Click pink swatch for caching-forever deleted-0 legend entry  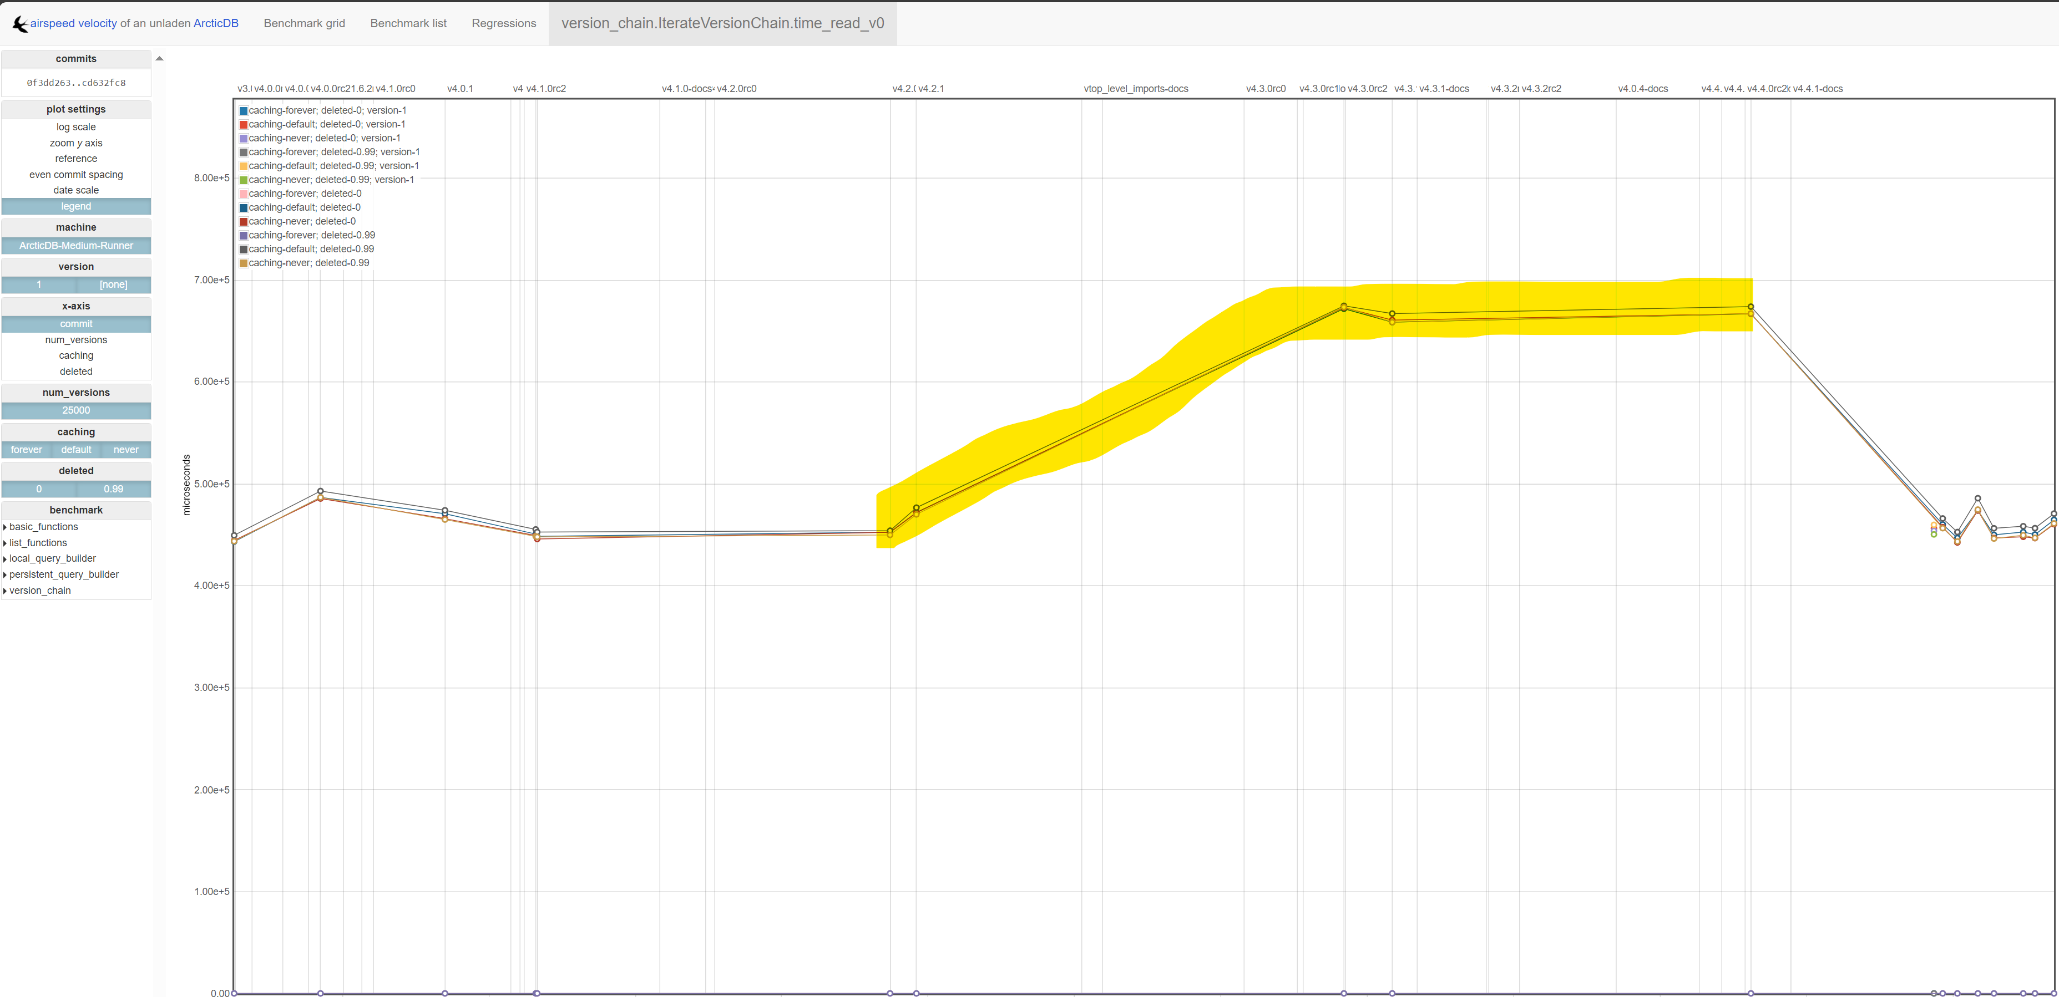pos(243,194)
